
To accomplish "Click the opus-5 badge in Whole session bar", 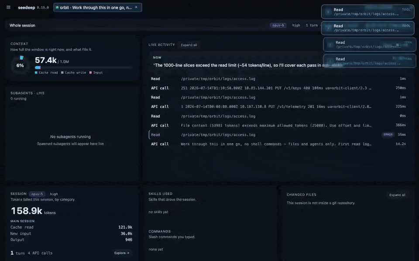I will tap(278, 25).
